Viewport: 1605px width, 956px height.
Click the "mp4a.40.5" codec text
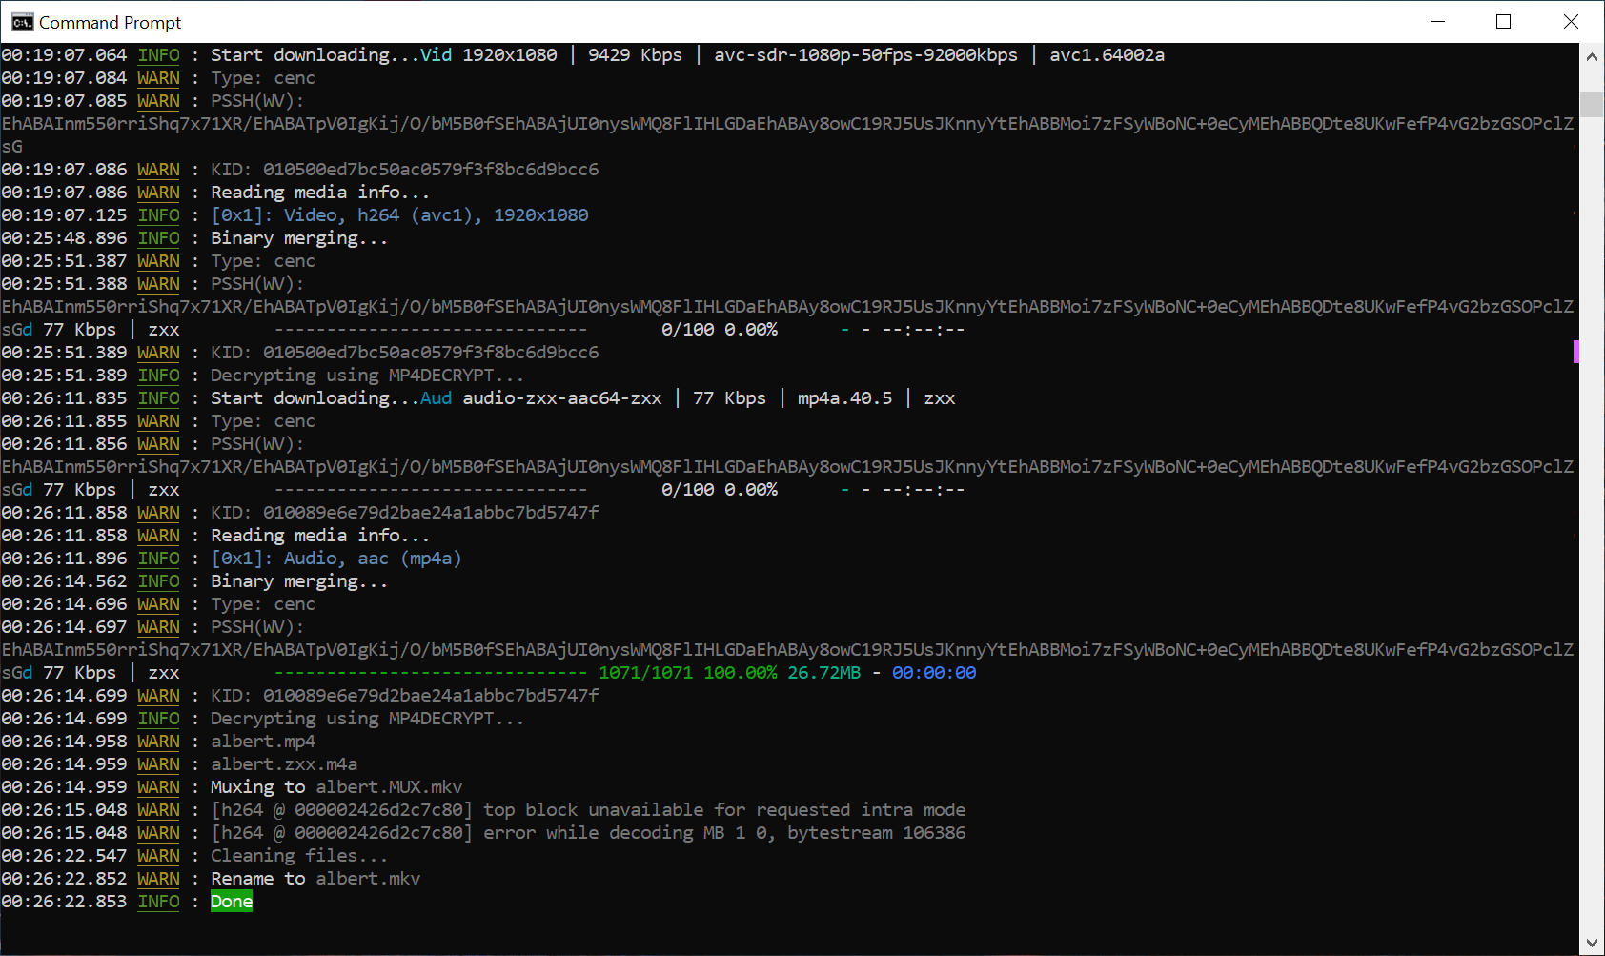[x=845, y=398]
